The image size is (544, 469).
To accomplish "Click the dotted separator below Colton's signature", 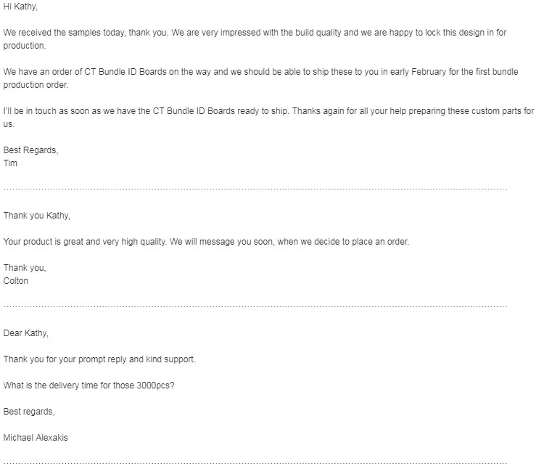I will click(x=255, y=306).
